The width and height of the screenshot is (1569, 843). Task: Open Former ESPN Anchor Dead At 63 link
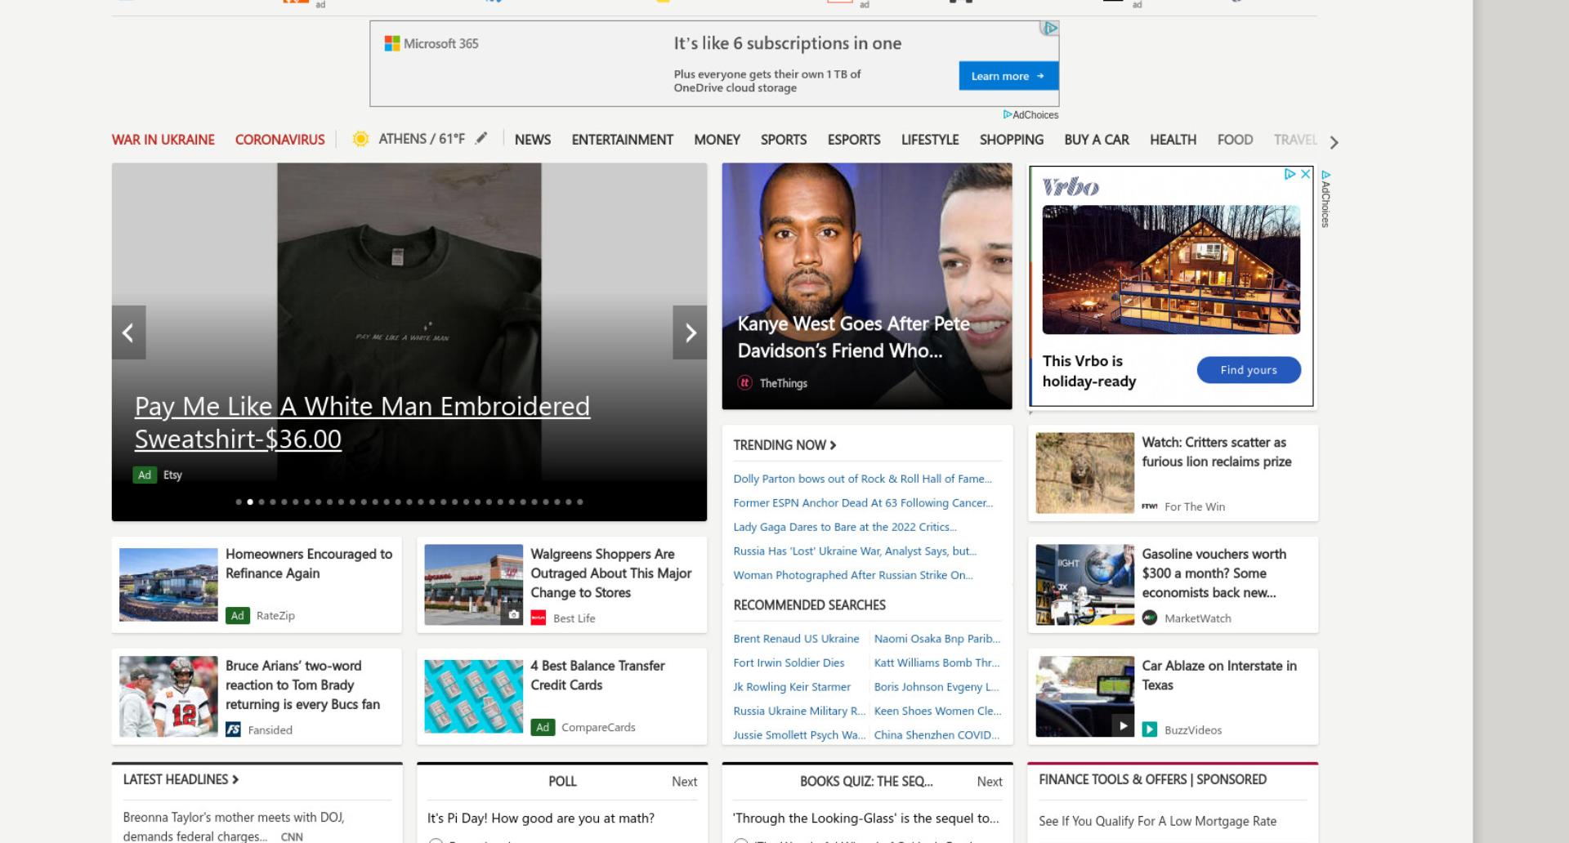coord(863,503)
